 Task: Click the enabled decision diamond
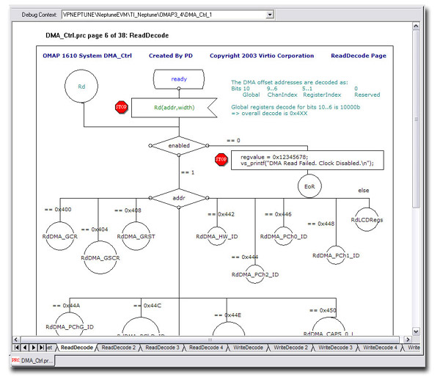(179, 145)
